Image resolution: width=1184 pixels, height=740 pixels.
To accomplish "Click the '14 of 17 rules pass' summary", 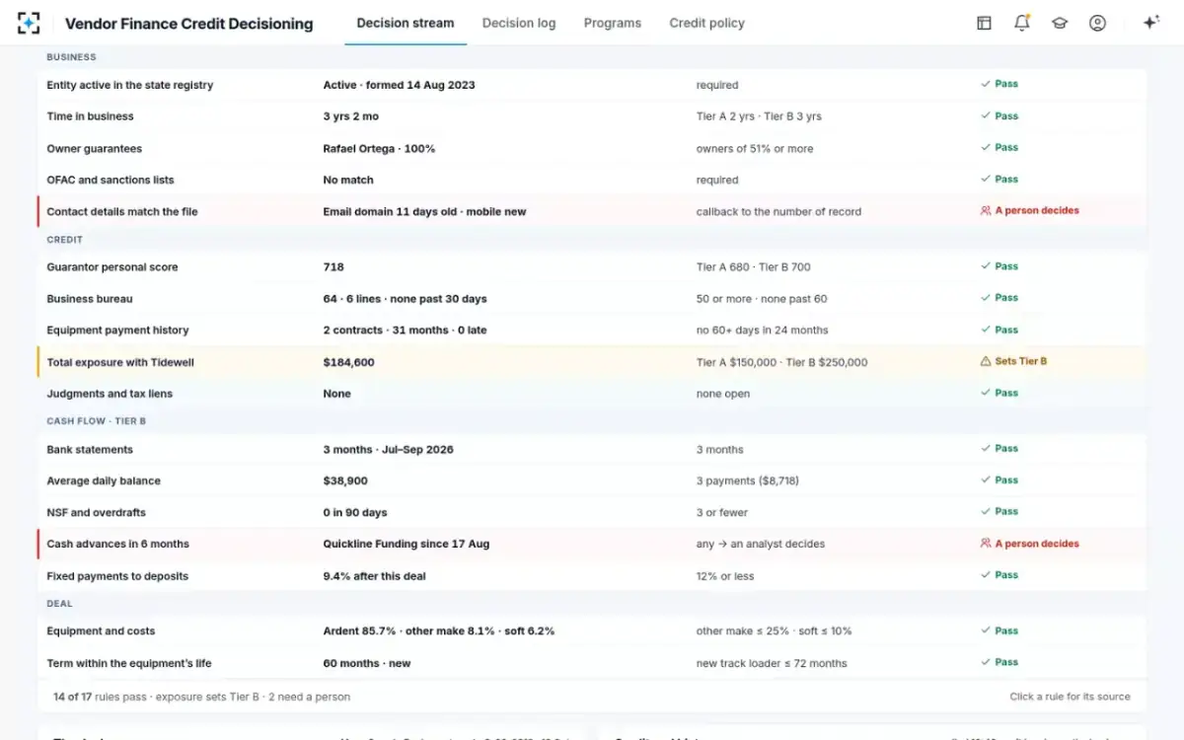I will pos(201,697).
